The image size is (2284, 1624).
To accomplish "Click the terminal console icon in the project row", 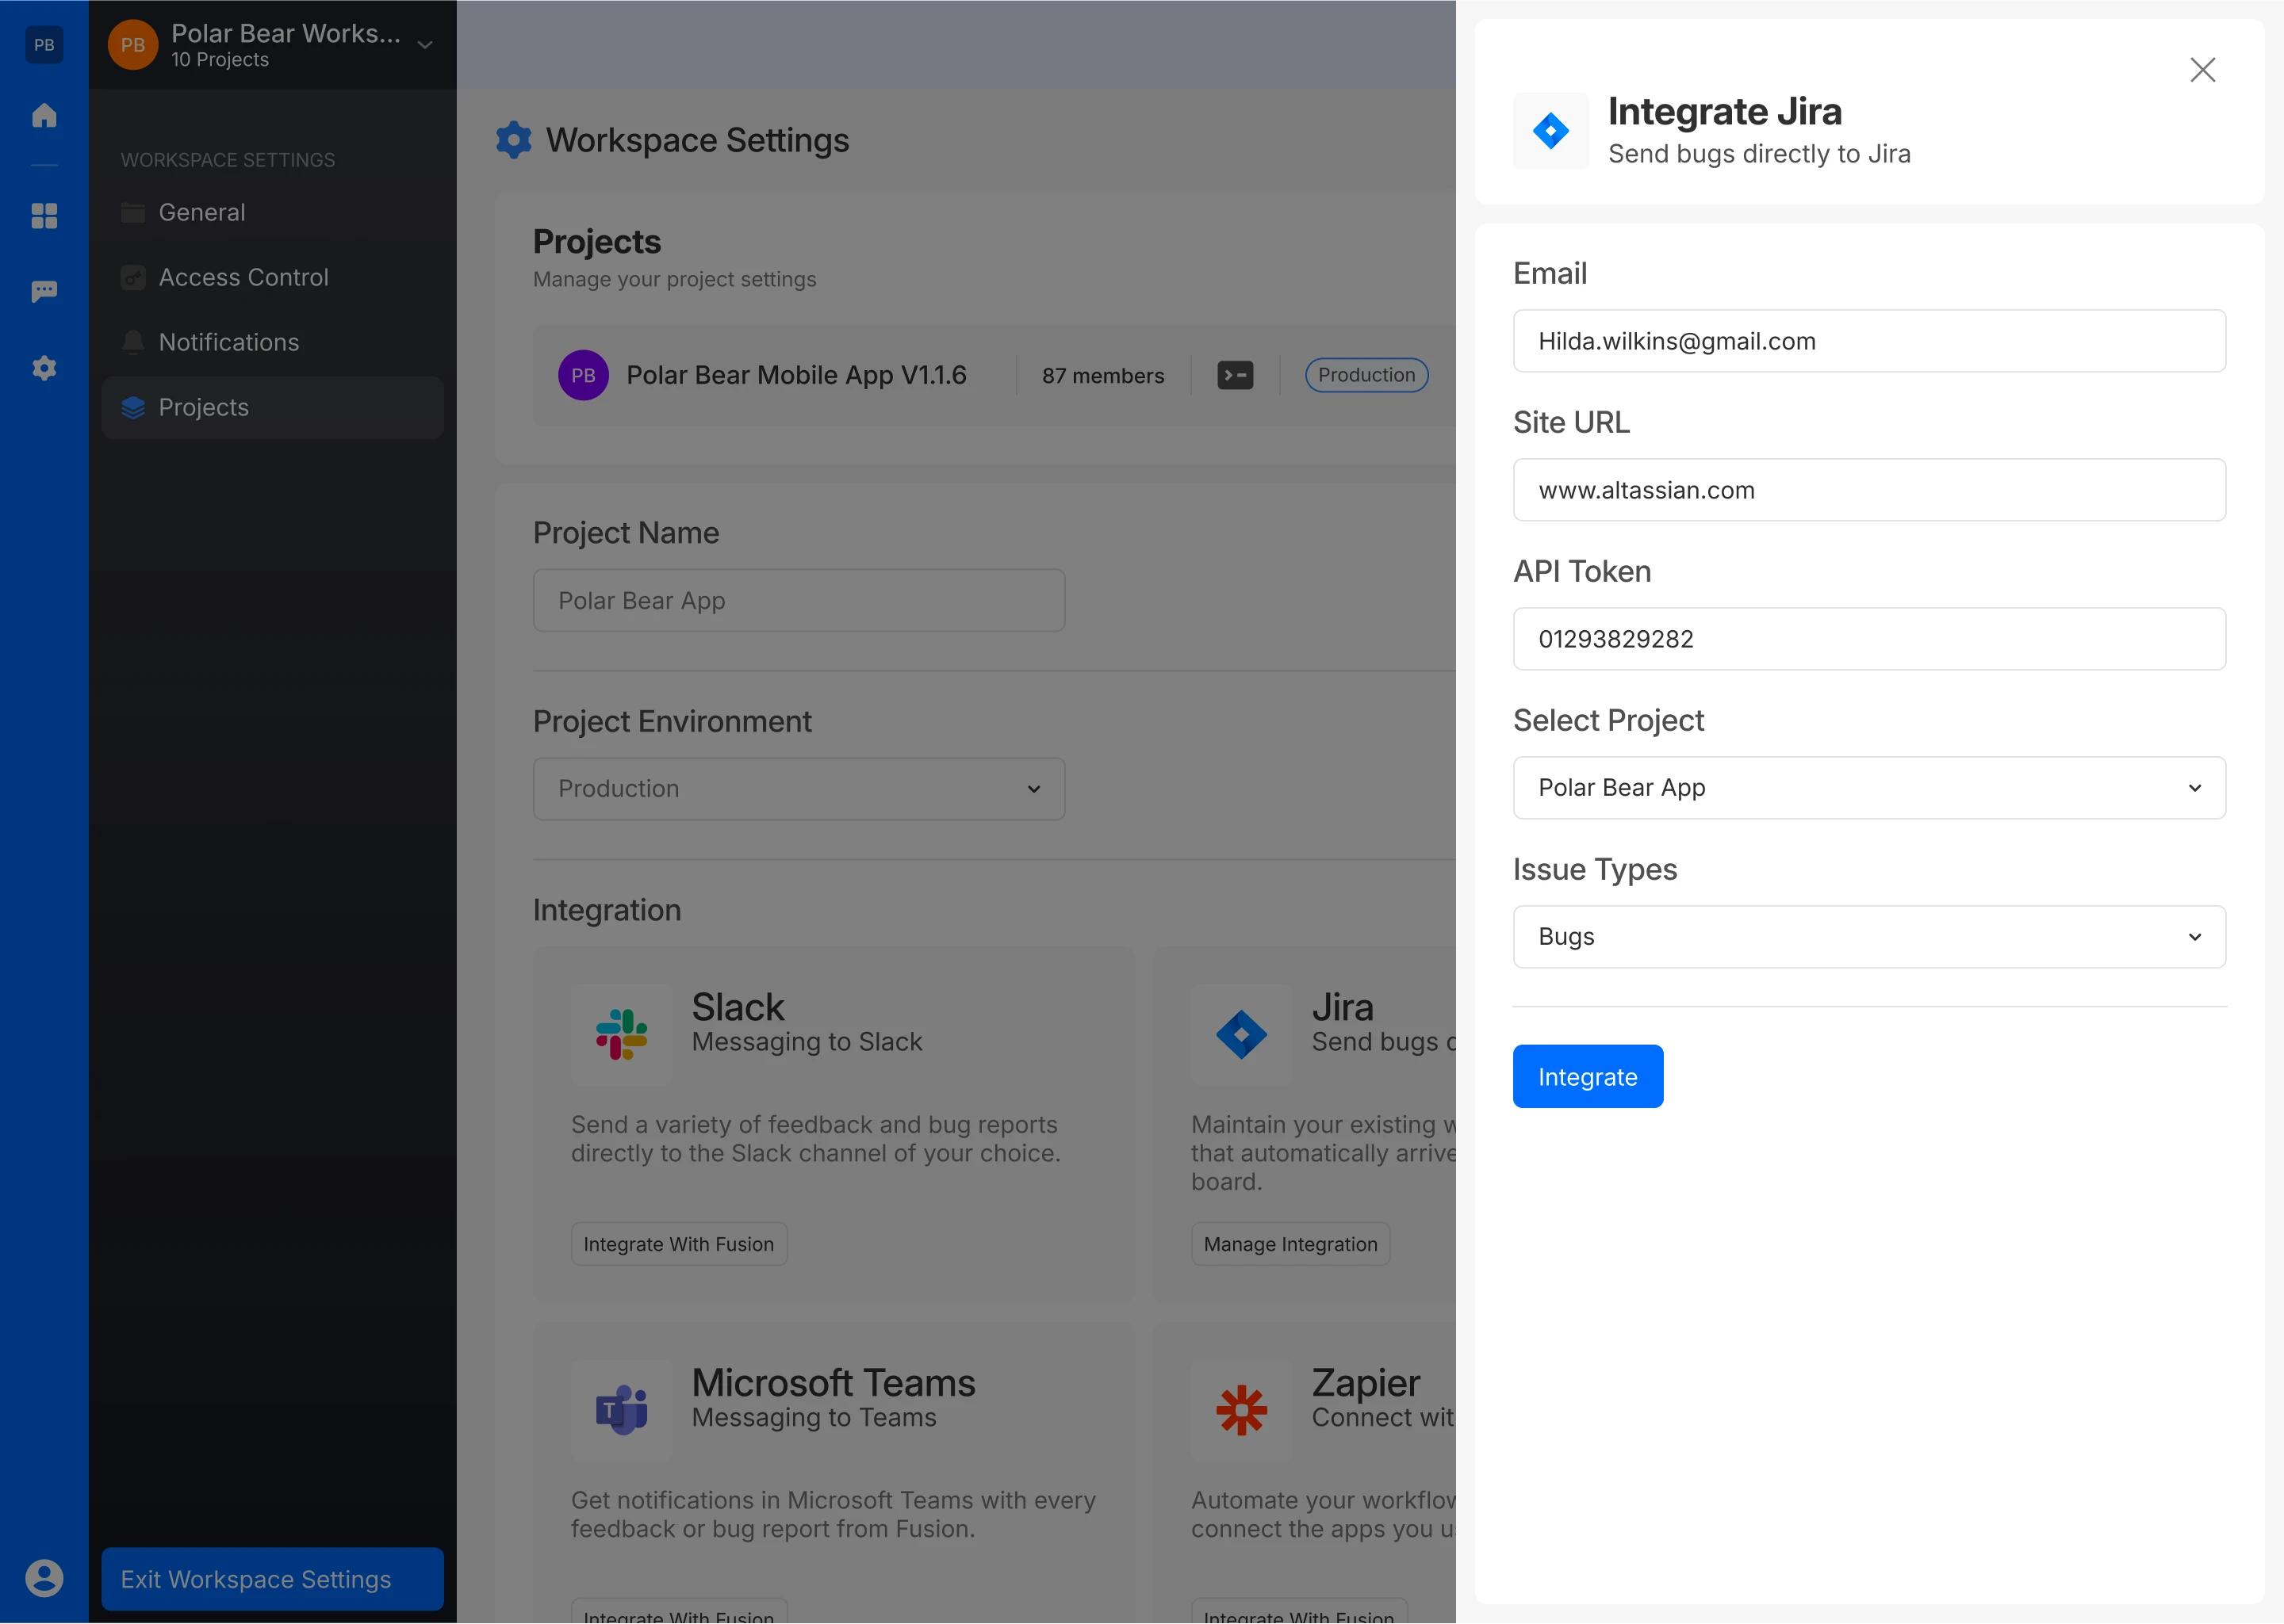I will [x=1236, y=375].
